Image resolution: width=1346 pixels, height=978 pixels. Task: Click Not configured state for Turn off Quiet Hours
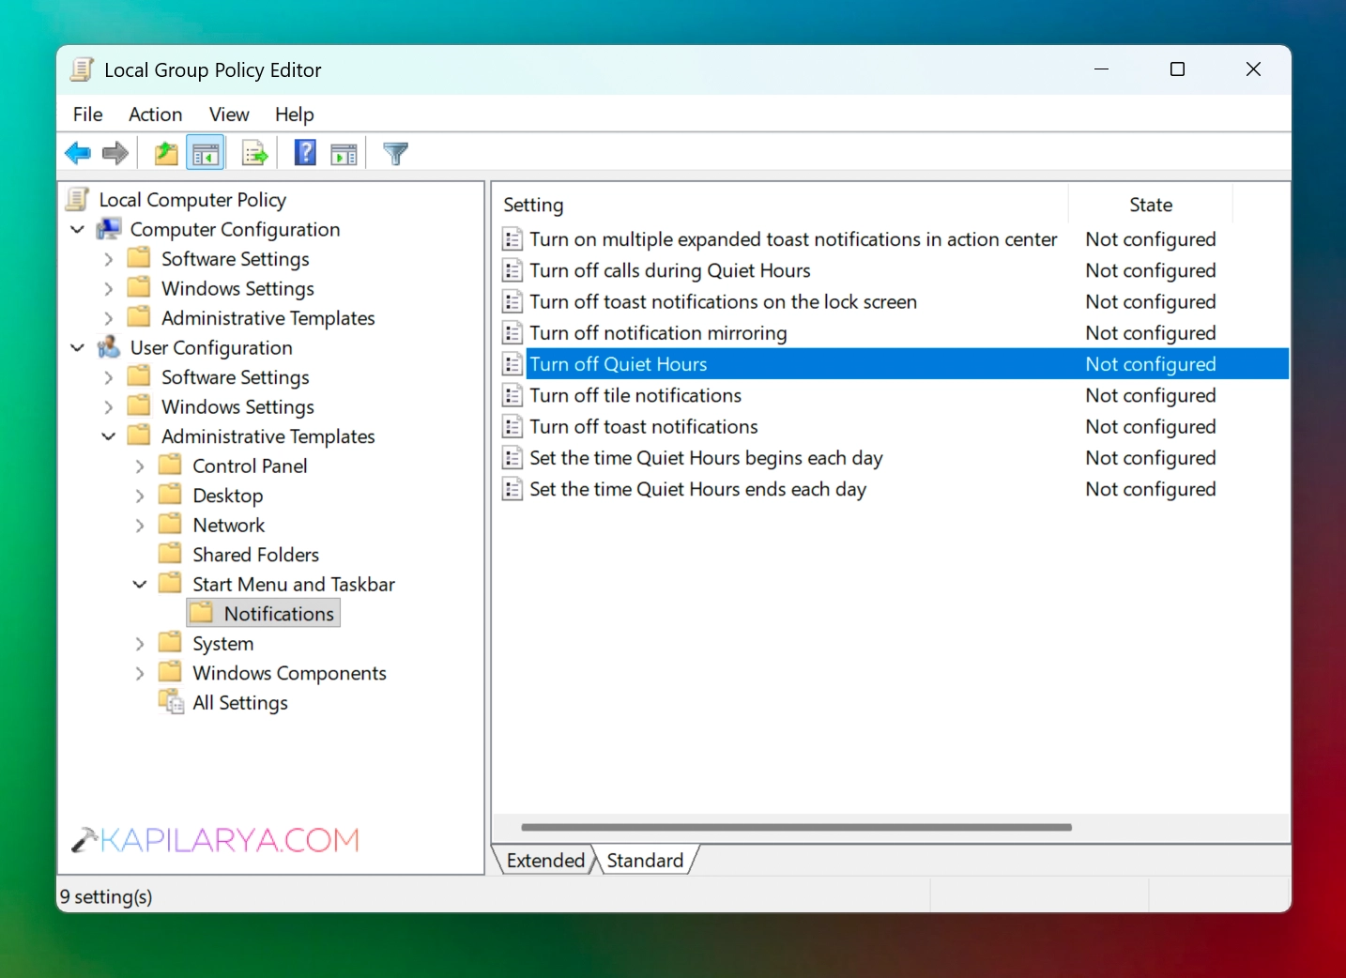click(x=1151, y=364)
